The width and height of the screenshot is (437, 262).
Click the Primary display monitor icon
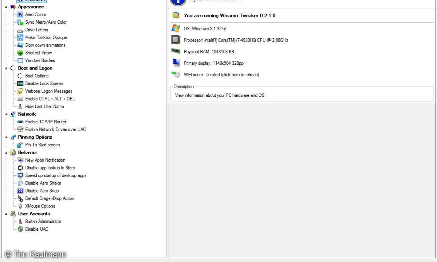coord(176,63)
